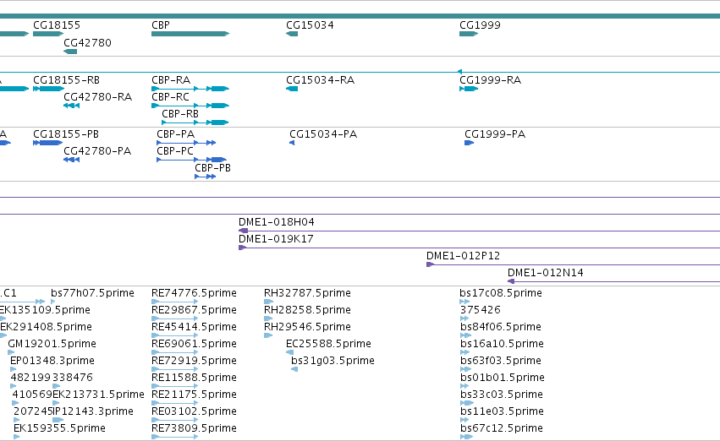This screenshot has height=441, width=720.
Task: Select protein CG15034-PA
Action: pos(323,134)
